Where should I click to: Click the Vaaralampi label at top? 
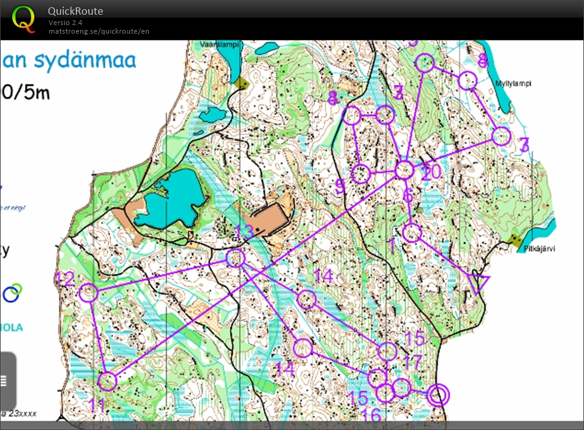[219, 45]
